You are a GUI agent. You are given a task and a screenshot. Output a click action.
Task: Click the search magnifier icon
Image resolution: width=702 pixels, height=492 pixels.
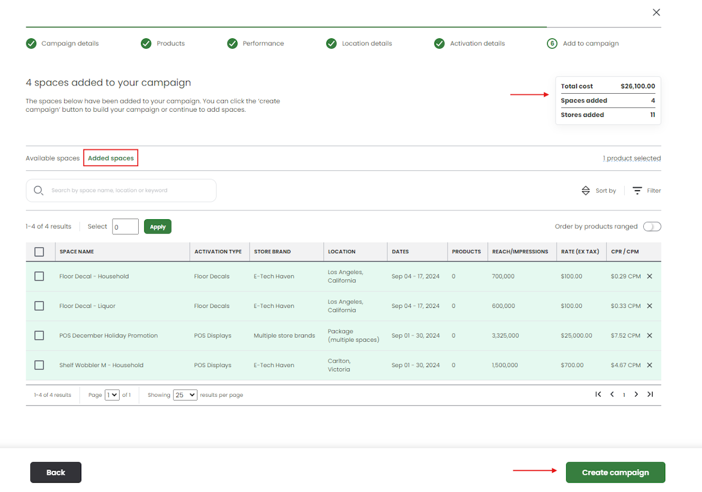(38, 191)
